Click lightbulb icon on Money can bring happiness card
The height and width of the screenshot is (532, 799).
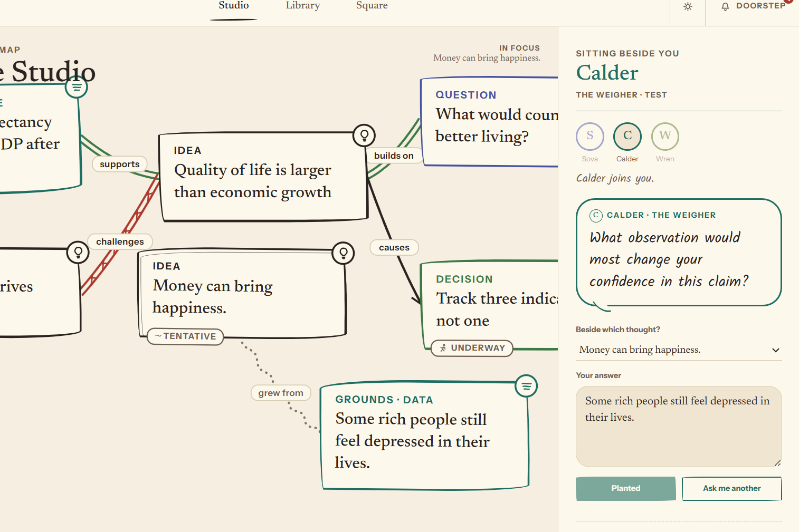point(344,254)
